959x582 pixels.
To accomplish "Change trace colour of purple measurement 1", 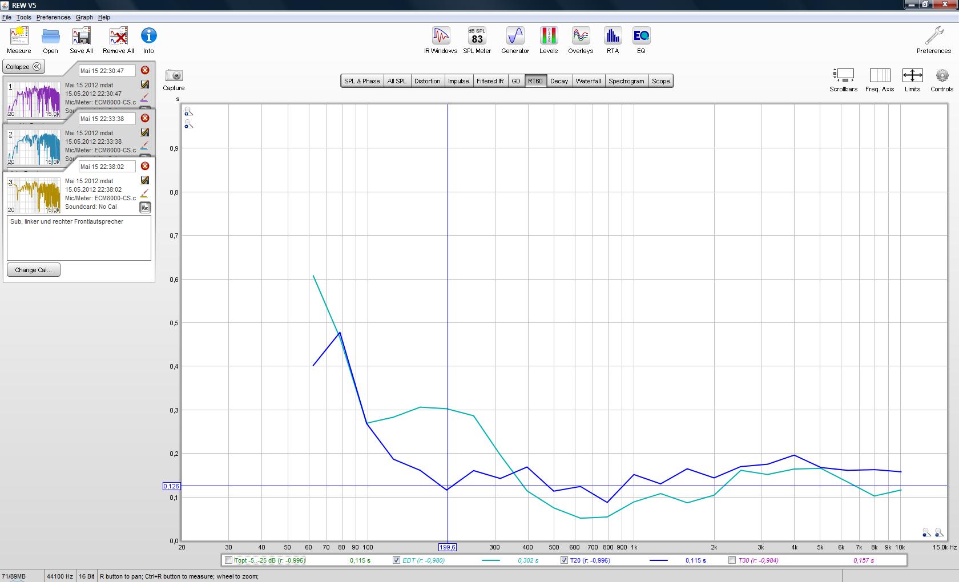I will 145,98.
